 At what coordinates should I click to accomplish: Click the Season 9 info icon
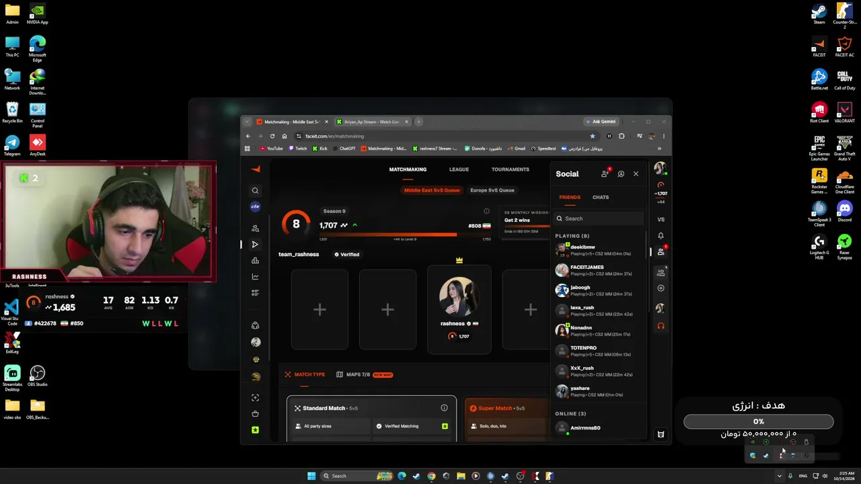coord(486,211)
